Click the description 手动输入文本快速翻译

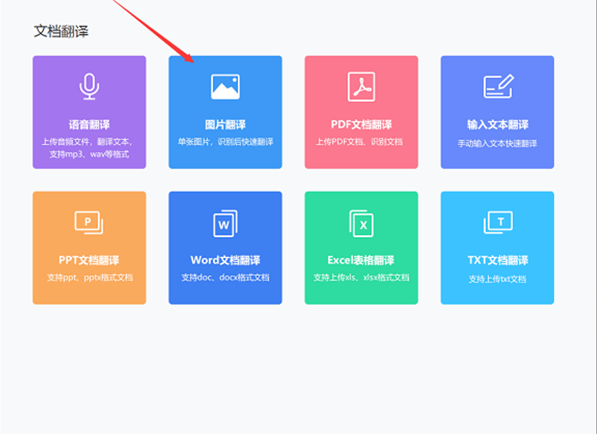pyautogui.click(x=497, y=143)
